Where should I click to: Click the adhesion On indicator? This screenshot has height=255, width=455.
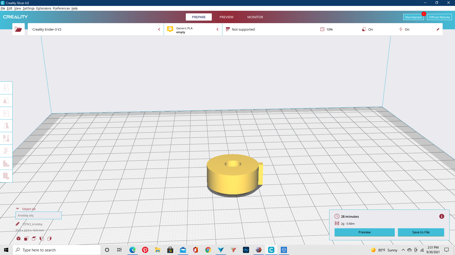tap(404, 29)
